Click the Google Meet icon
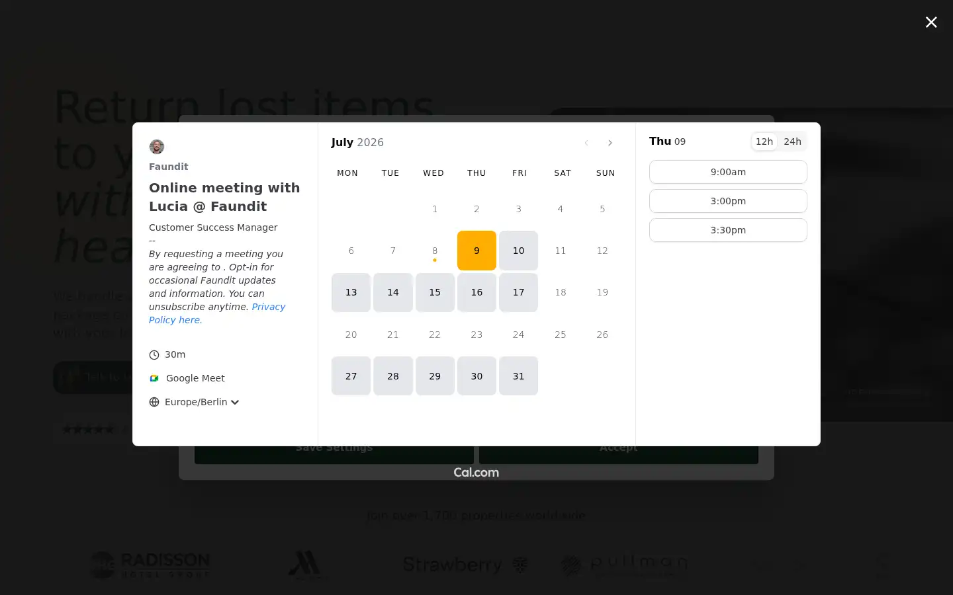This screenshot has width=953, height=595. point(154,378)
